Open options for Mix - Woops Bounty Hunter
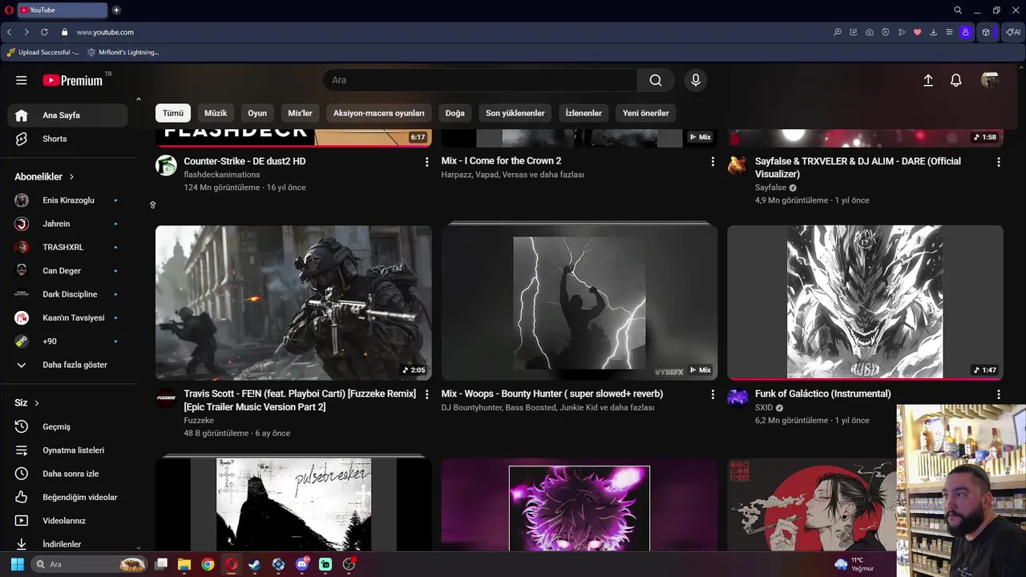This screenshot has width=1026, height=577. pos(713,394)
